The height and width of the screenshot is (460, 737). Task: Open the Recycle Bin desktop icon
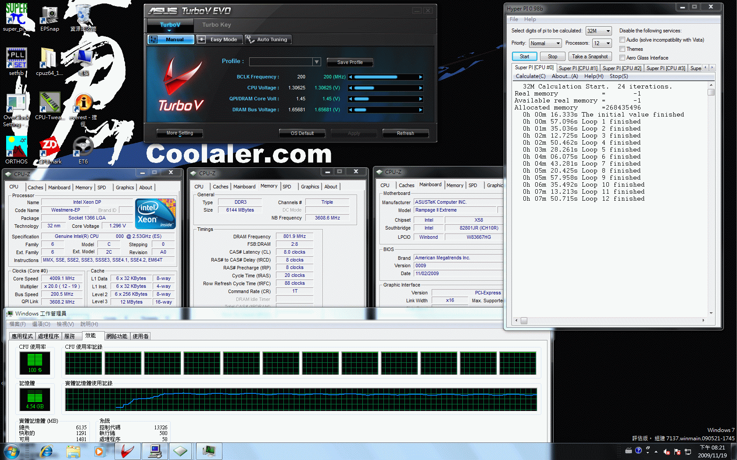point(83,18)
